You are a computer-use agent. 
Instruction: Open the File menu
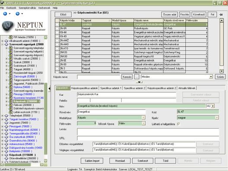pos(2,8)
